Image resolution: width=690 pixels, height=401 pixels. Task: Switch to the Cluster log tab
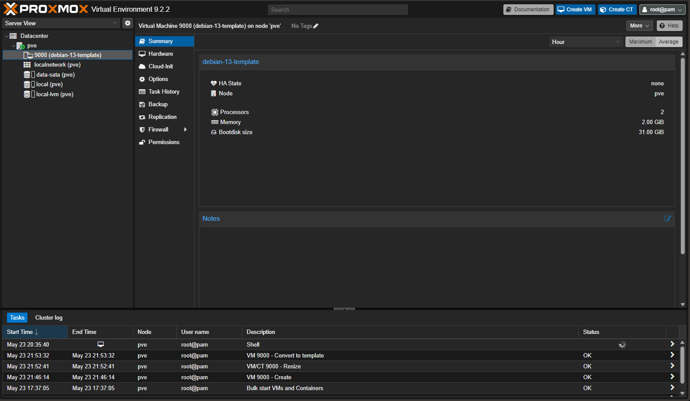click(x=49, y=318)
